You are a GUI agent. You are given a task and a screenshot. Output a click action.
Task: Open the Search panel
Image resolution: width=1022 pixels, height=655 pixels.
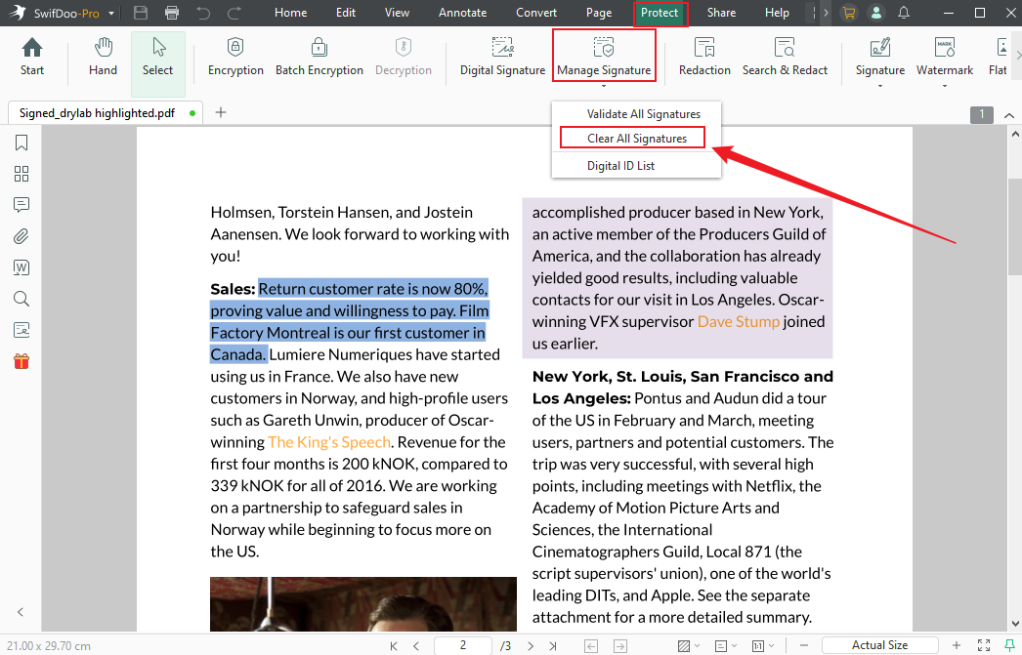point(19,298)
